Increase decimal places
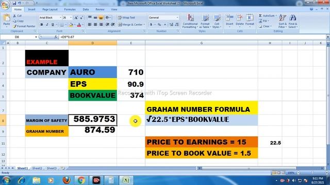This screenshot has height=185, width=330. pos(171,25)
